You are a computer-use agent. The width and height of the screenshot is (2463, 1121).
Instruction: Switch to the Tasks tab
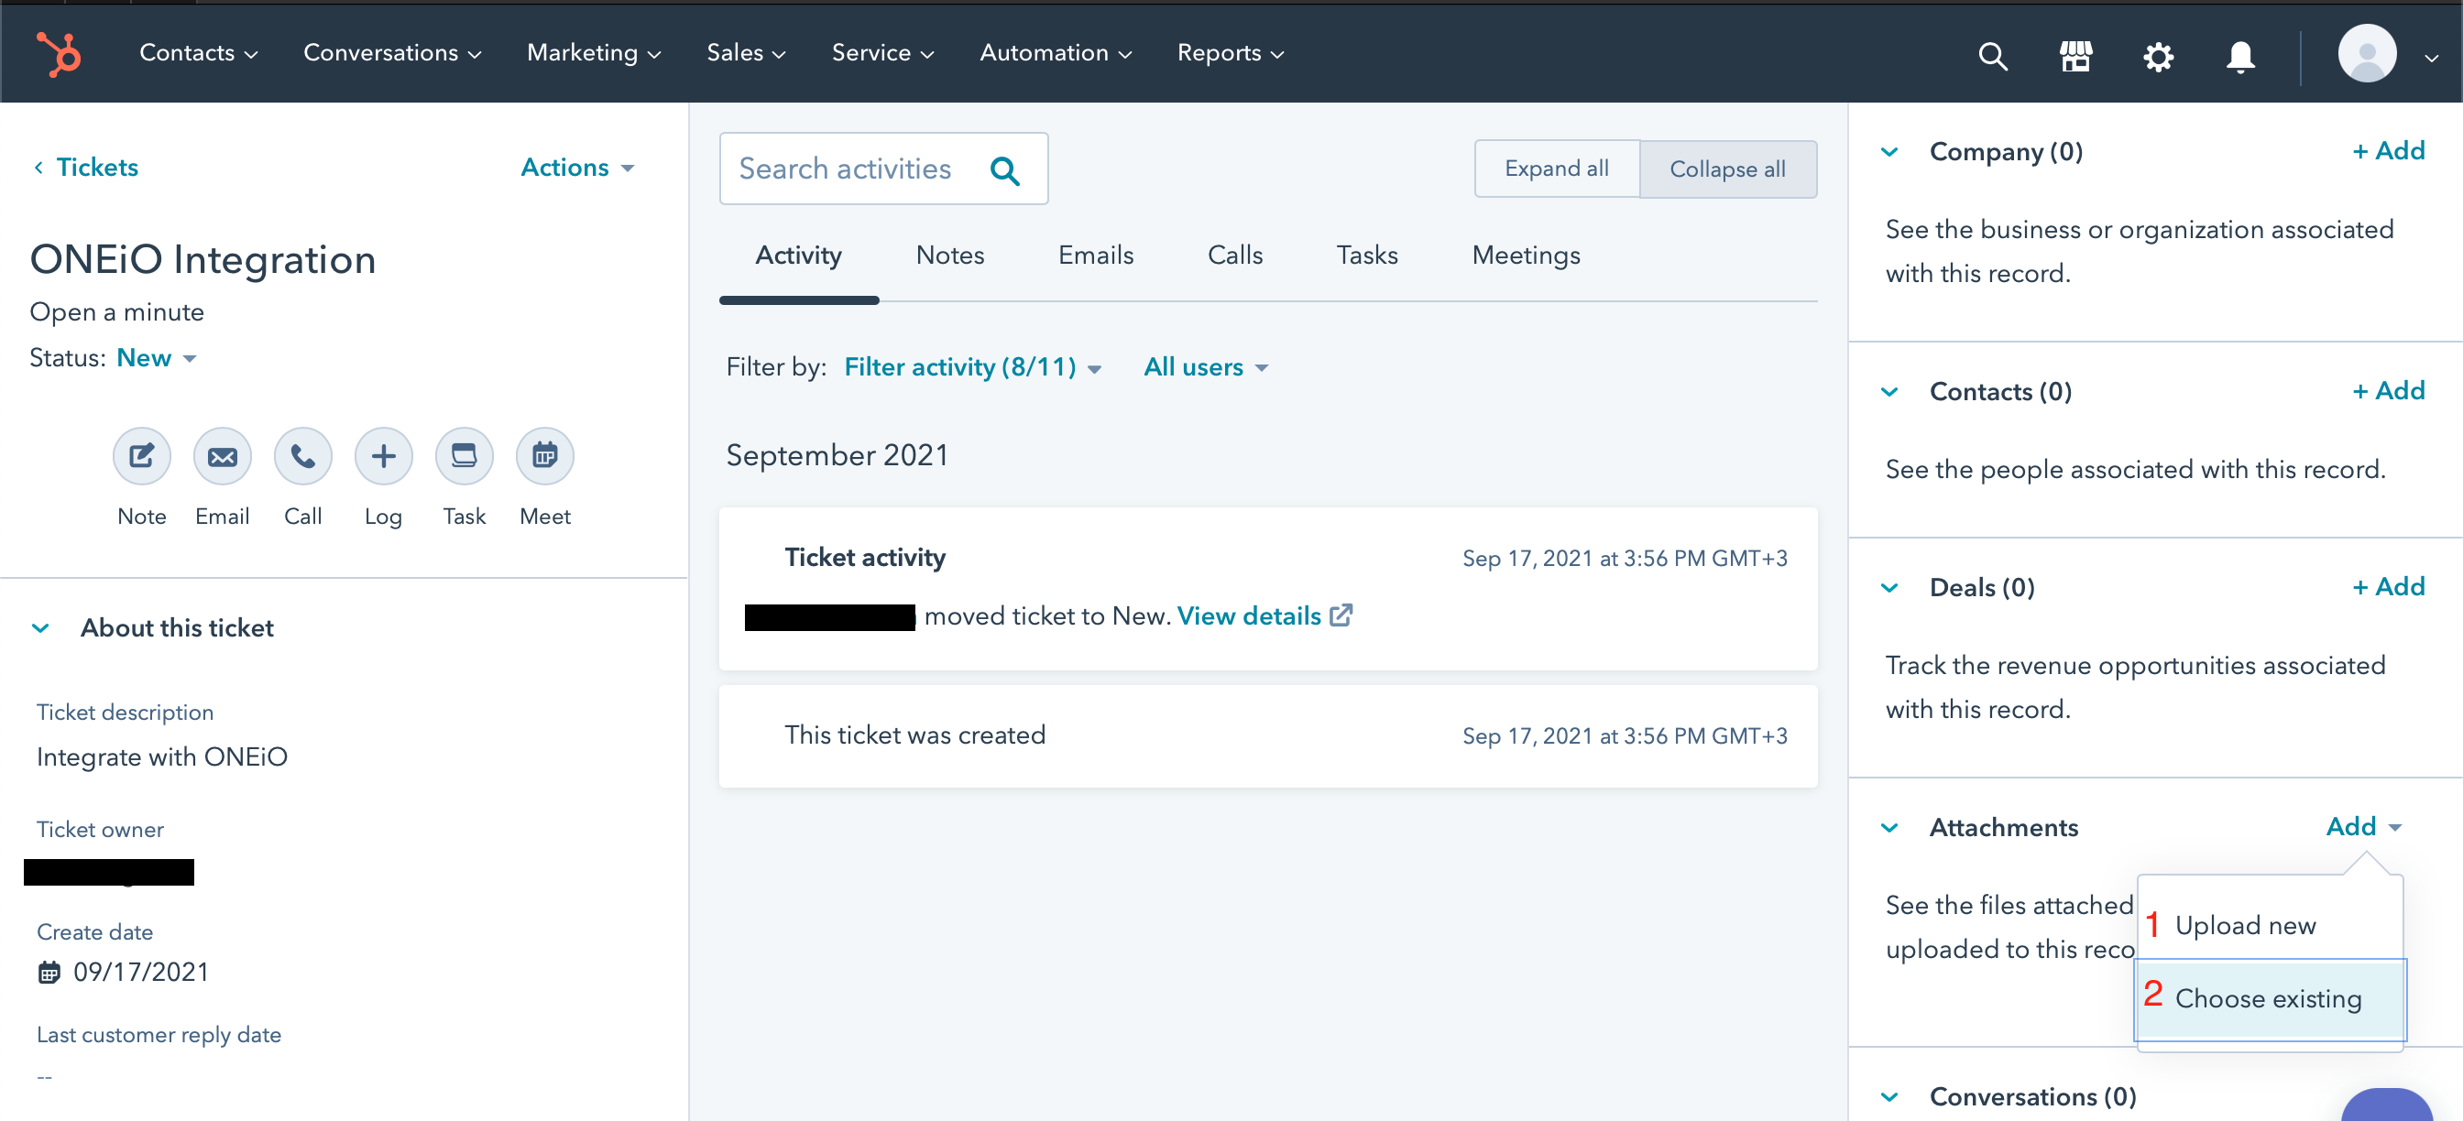[x=1367, y=256]
